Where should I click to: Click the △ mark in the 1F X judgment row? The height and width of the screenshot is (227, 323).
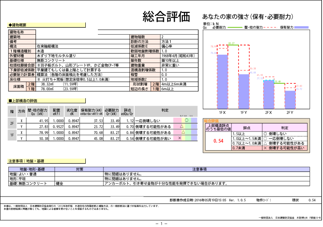183,132
